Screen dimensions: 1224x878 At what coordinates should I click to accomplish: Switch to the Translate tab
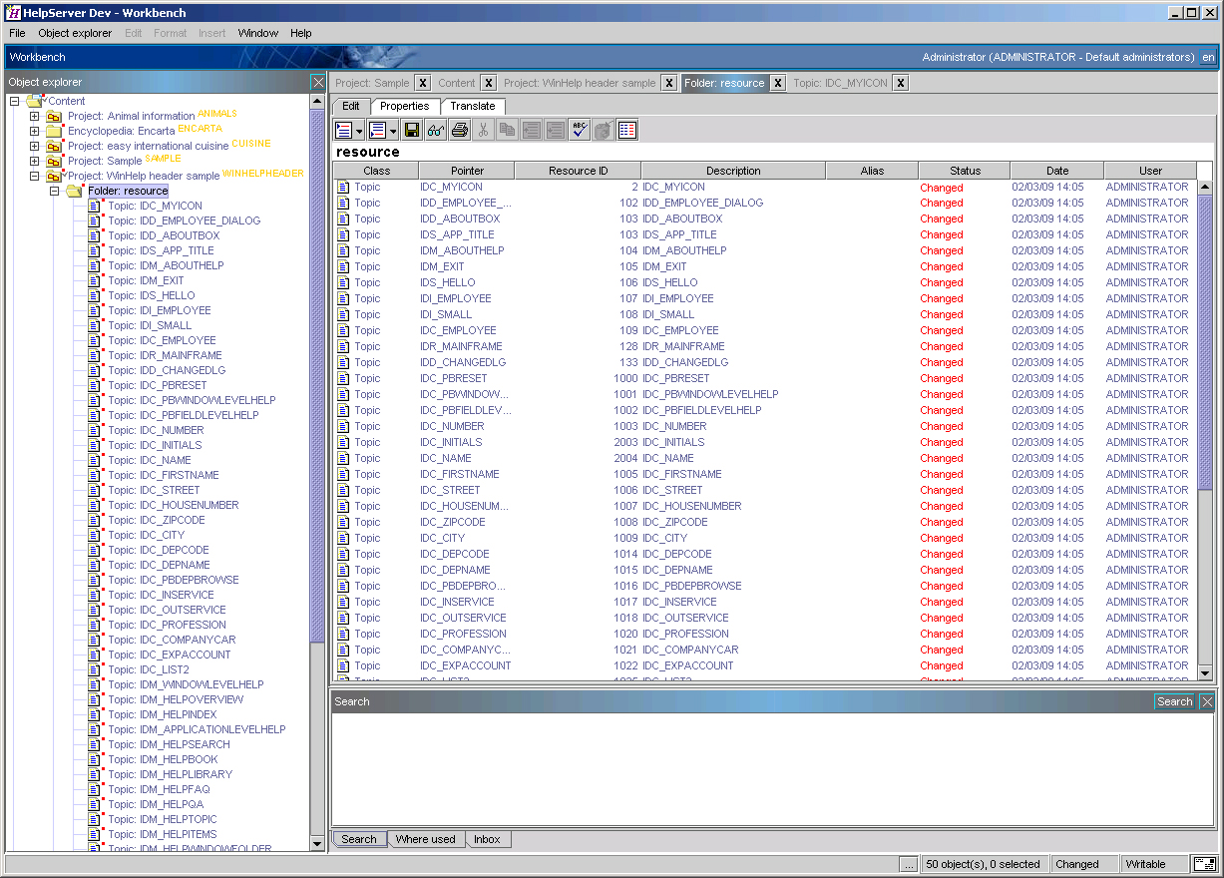tap(472, 106)
